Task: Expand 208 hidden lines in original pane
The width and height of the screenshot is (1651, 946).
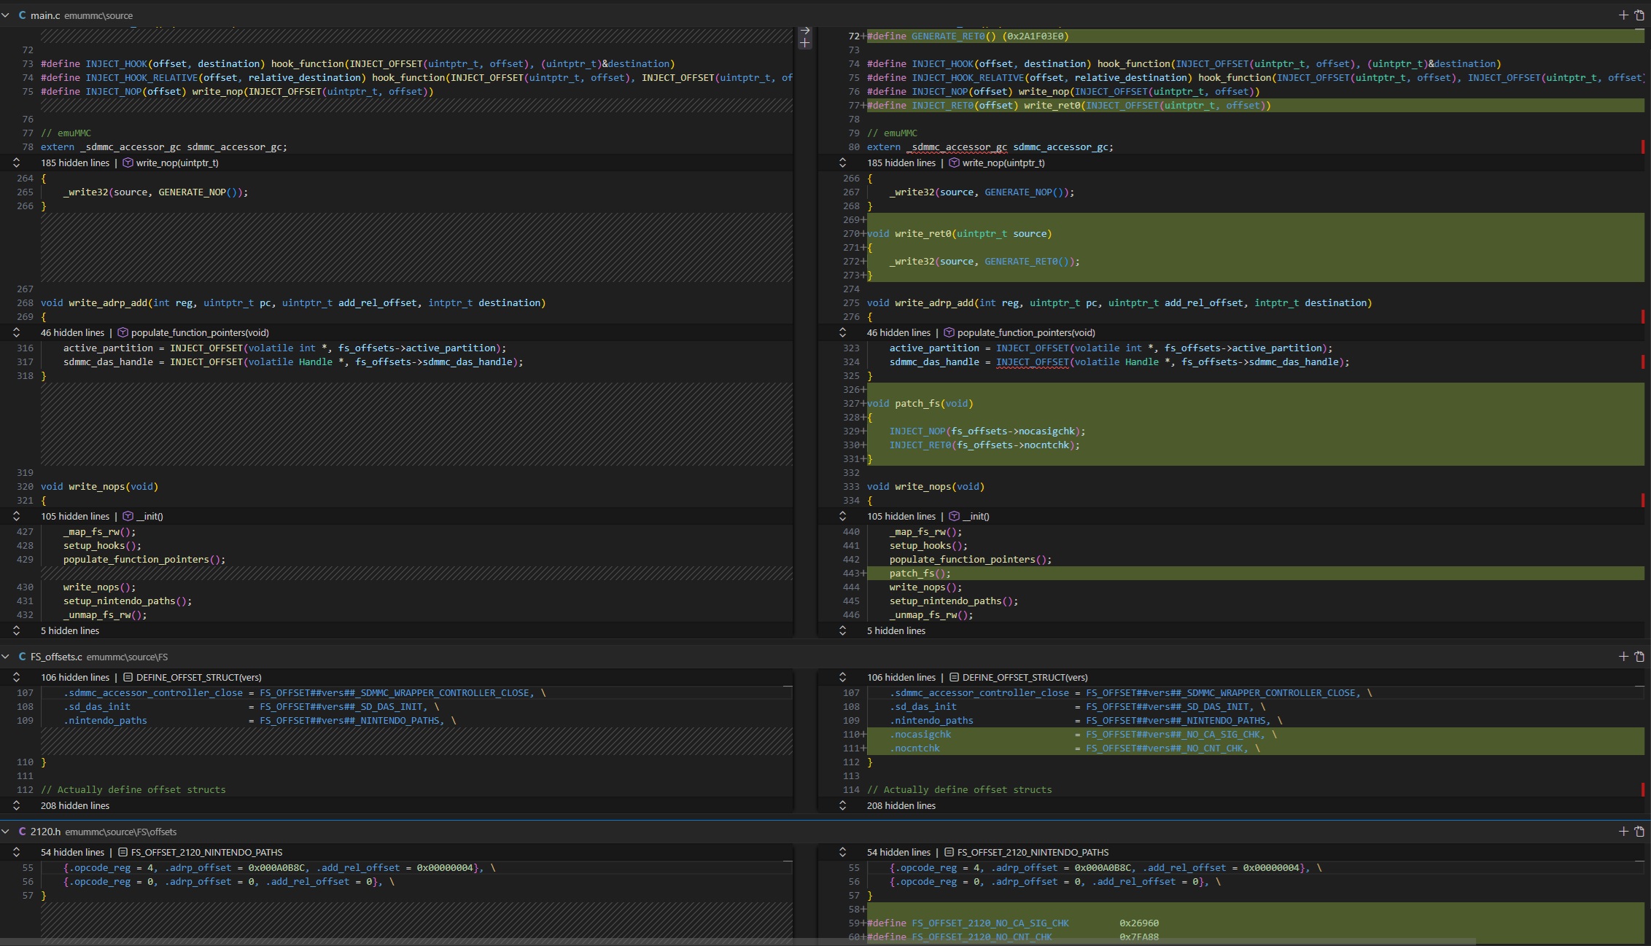Action: point(16,805)
